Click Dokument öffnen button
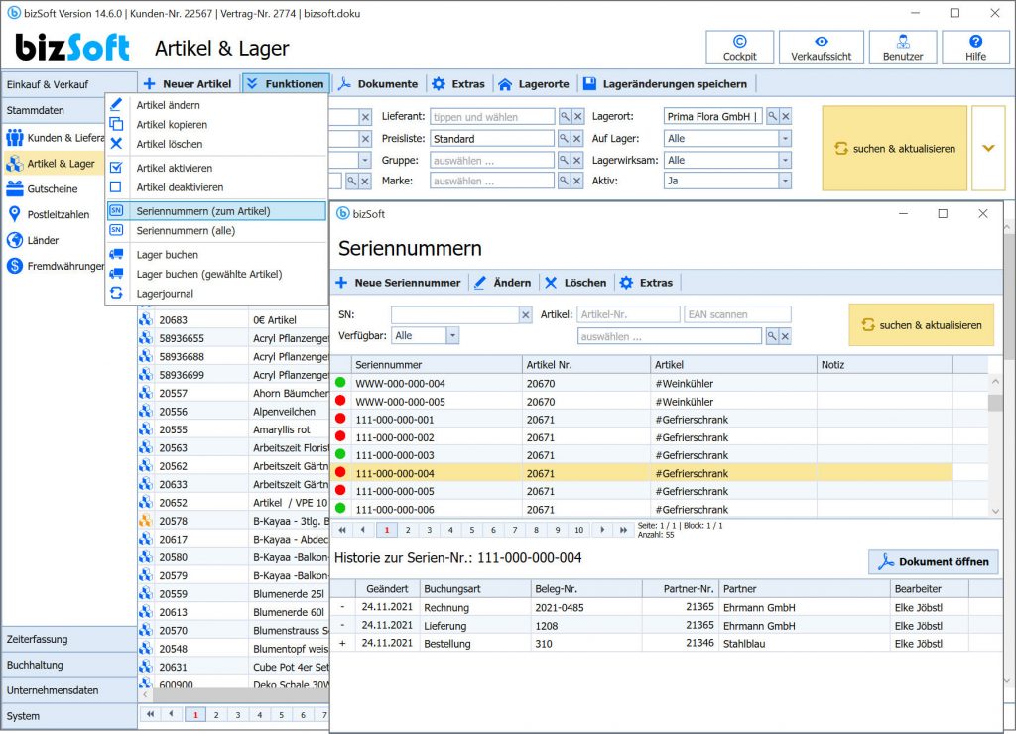Image resolution: width=1016 pixels, height=734 pixels. 933,561
